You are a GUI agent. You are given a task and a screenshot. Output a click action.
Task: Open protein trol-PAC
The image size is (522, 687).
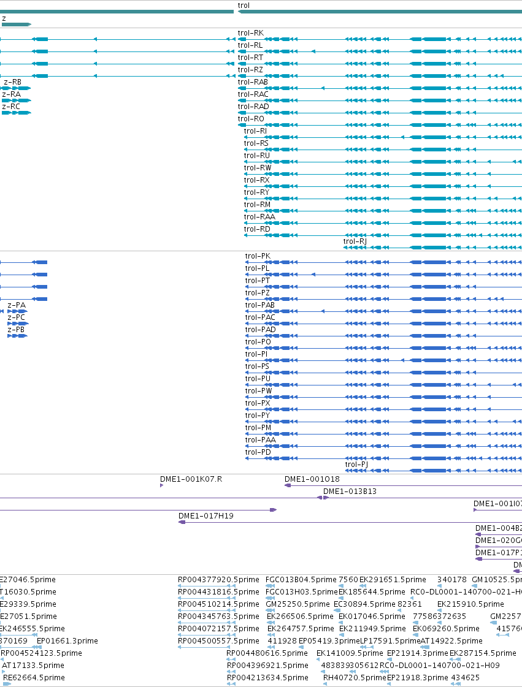pos(261,317)
